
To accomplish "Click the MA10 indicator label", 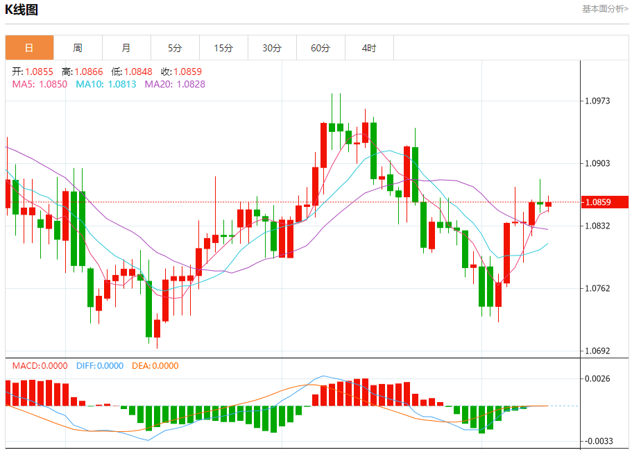I will click(106, 84).
